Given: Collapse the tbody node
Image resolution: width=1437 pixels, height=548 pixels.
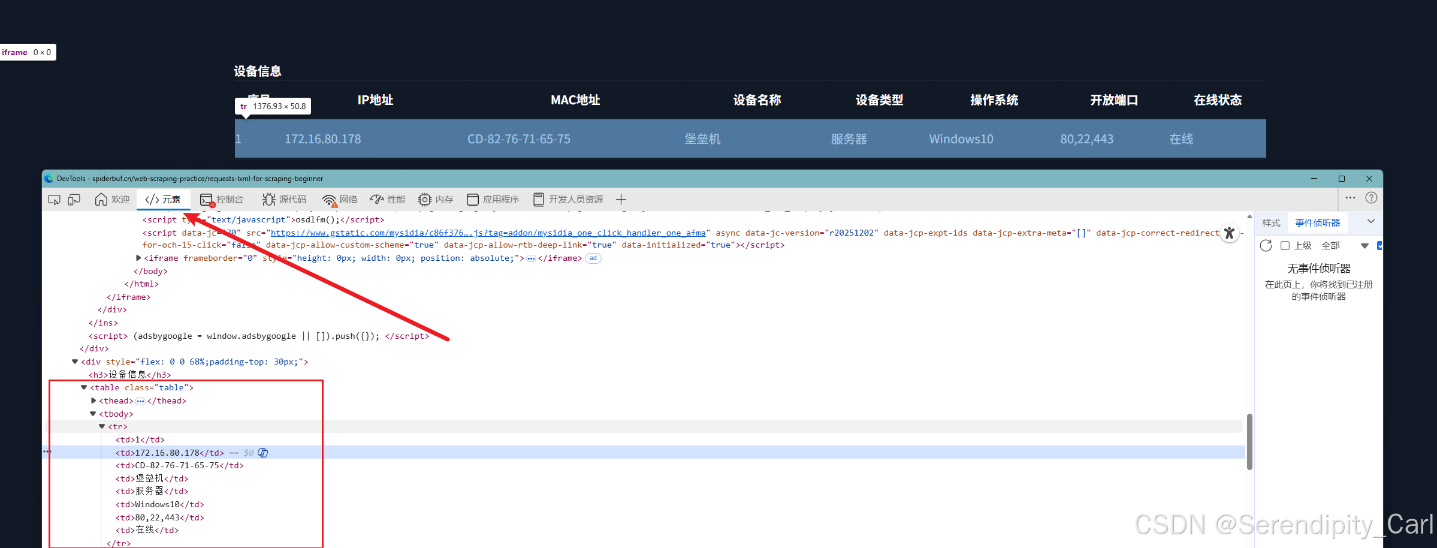Looking at the screenshot, I should (x=93, y=414).
